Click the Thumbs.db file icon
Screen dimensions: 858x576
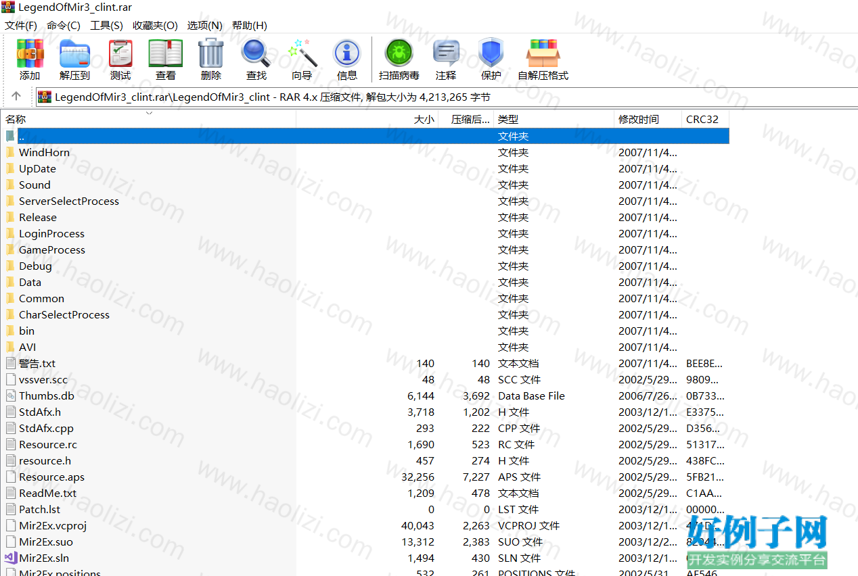coord(10,396)
